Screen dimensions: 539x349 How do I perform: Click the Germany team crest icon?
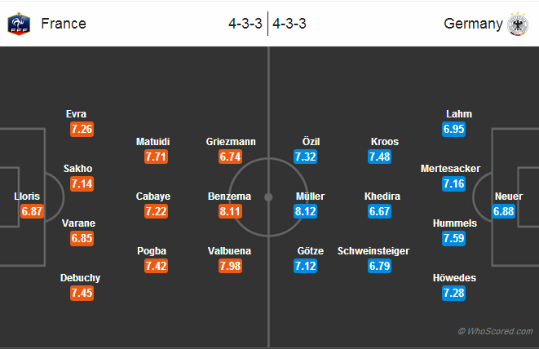[518, 24]
